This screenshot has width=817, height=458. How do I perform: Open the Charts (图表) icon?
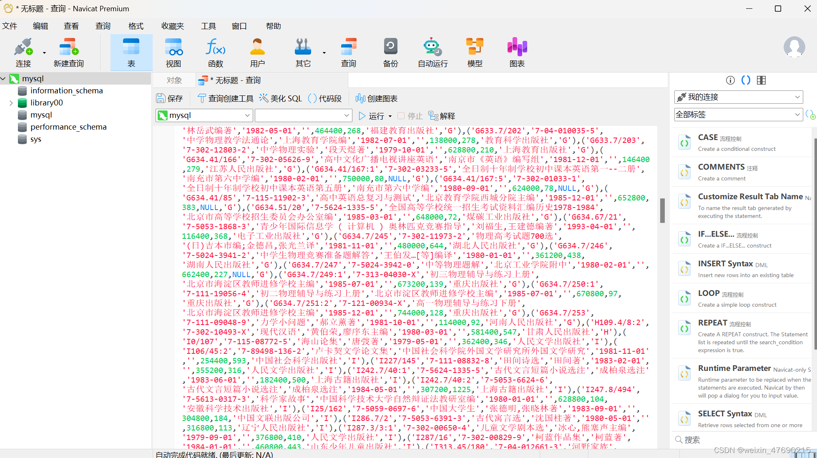pyautogui.click(x=517, y=47)
